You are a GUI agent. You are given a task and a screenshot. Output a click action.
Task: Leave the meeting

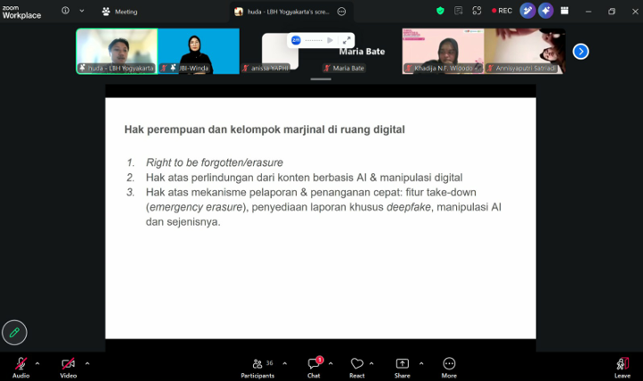[x=622, y=368]
